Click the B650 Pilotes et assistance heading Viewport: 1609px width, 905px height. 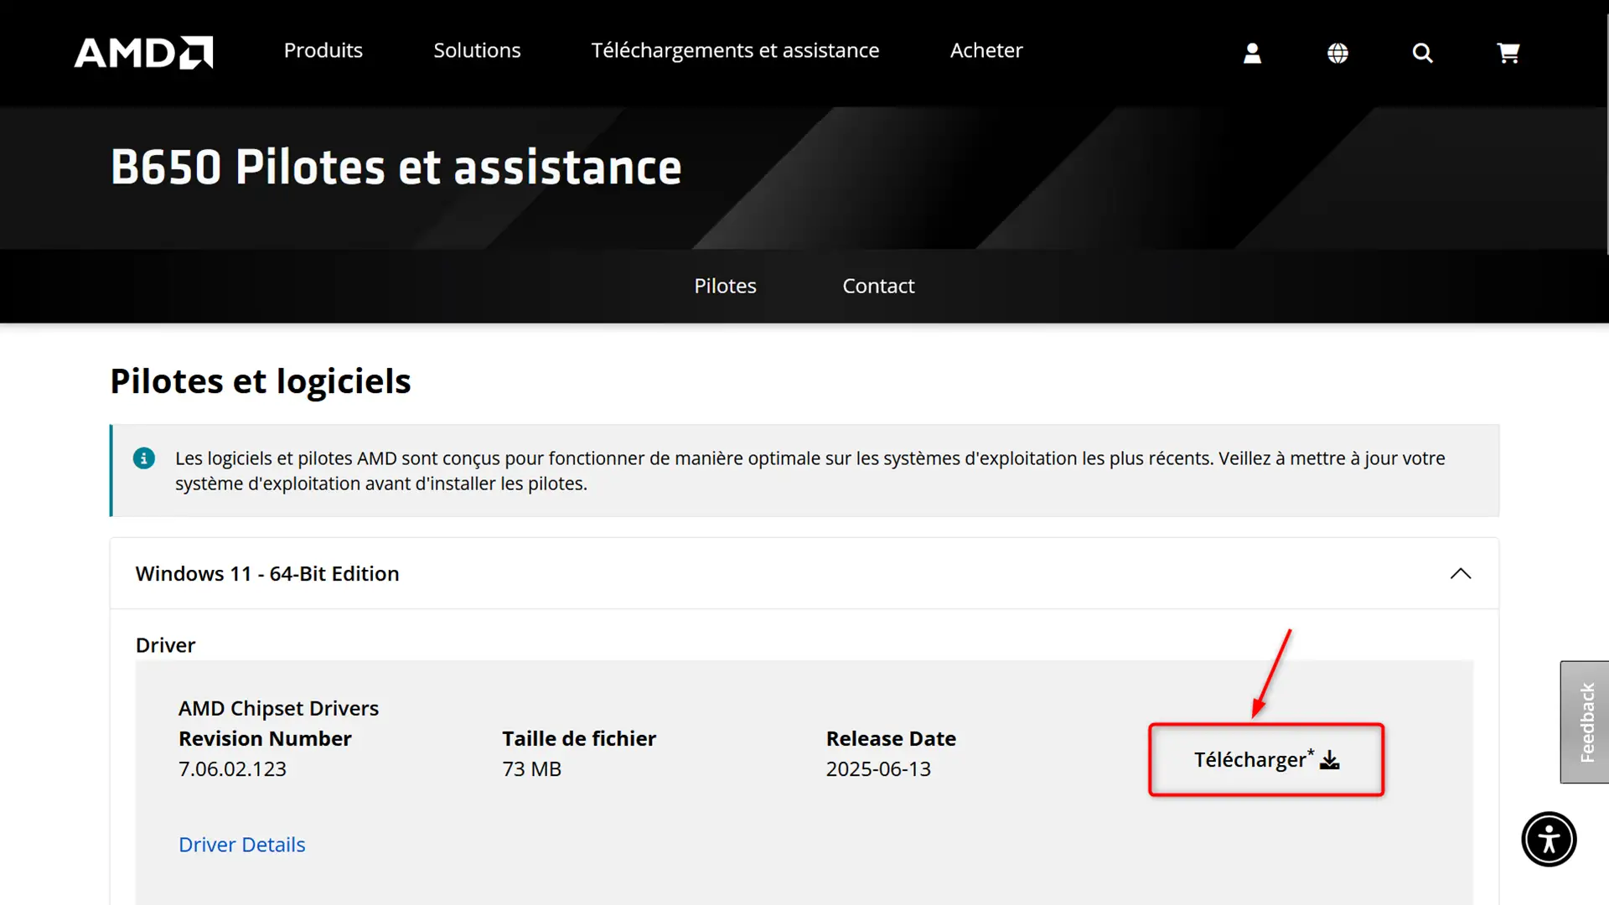coord(396,167)
